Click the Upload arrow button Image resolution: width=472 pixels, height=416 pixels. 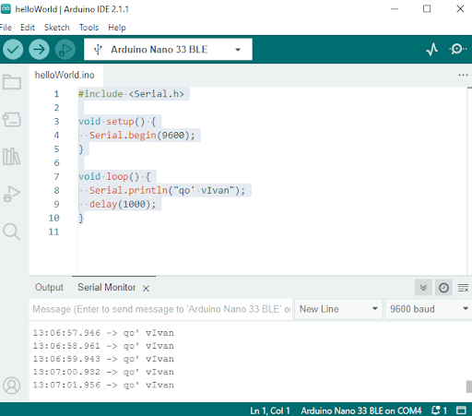[39, 49]
